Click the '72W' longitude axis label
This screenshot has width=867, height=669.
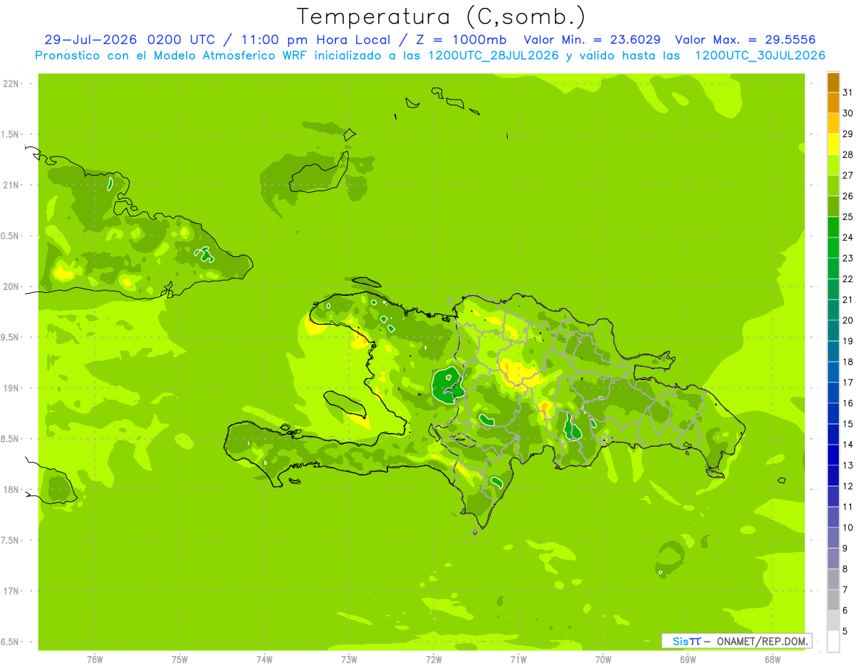433,660
